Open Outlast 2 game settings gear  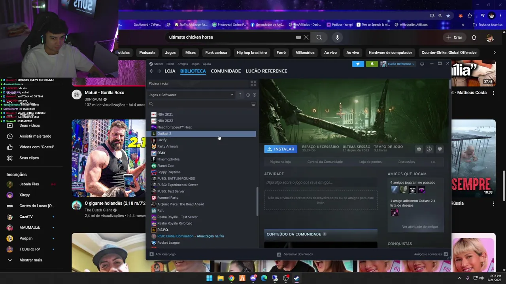tap(419, 149)
